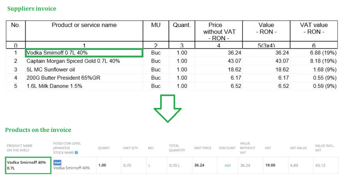Click the VAT value 6.88 (19%)

coord(323,53)
